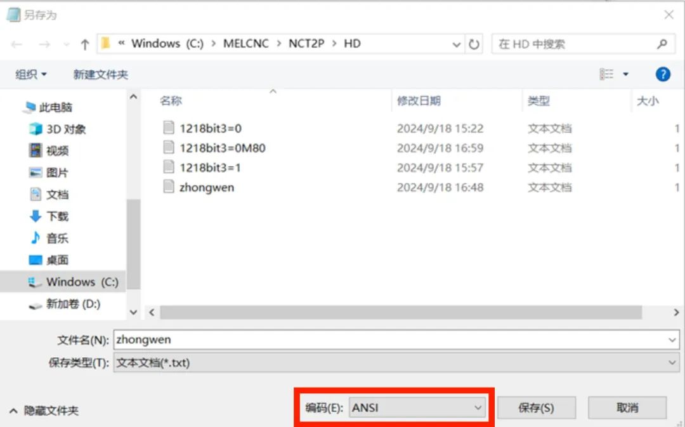
Task: Select 音乐 folder in the sidebar
Action: (x=49, y=238)
